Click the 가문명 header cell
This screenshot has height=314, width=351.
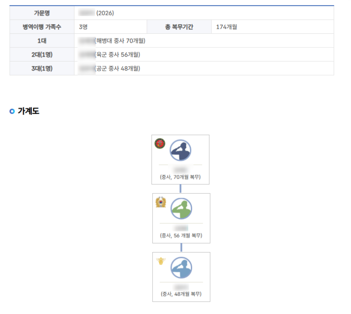click(x=42, y=13)
